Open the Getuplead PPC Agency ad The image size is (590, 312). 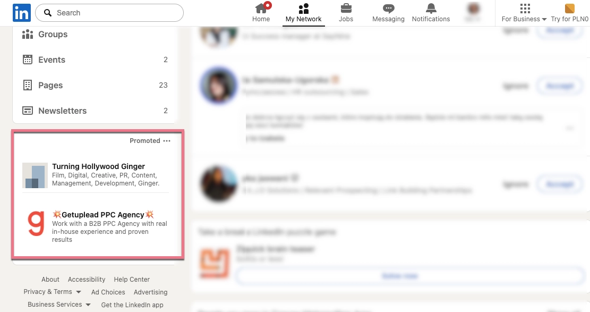click(102, 215)
